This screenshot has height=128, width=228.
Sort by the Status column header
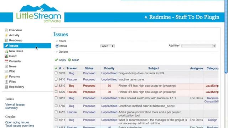[89, 68]
